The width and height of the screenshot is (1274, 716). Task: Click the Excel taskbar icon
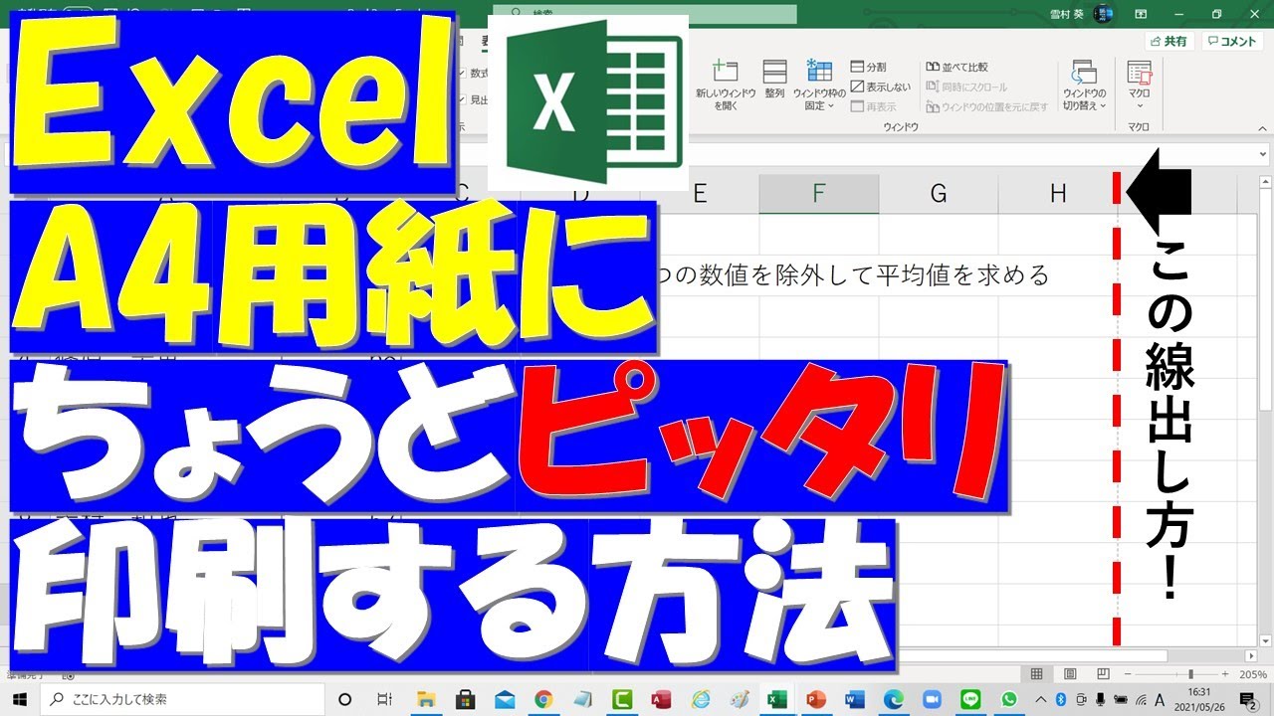click(778, 699)
